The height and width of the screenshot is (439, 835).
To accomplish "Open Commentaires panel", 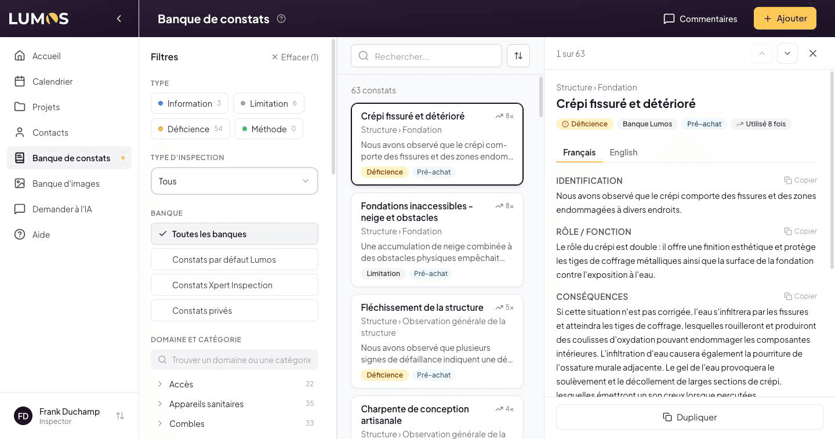I will pos(700,19).
